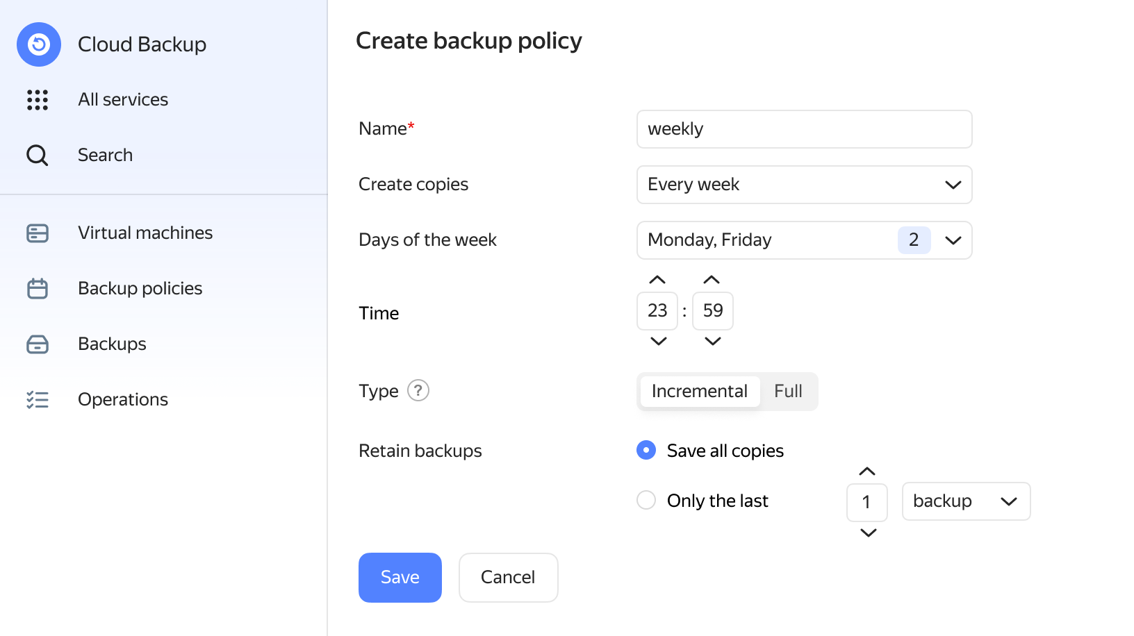Click the Backups drive icon
The height and width of the screenshot is (636, 1134).
pos(38,344)
